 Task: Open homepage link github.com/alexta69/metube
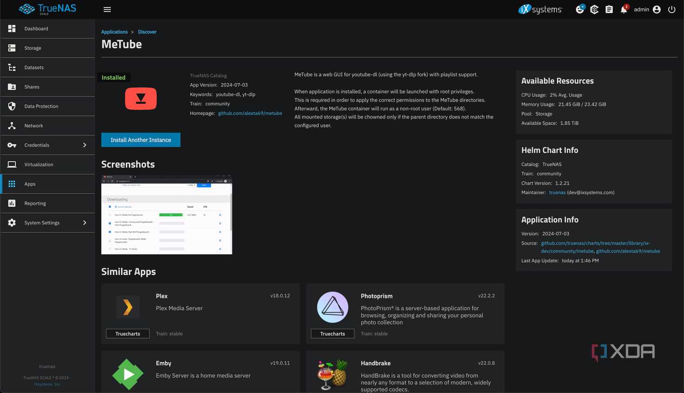[x=250, y=113]
